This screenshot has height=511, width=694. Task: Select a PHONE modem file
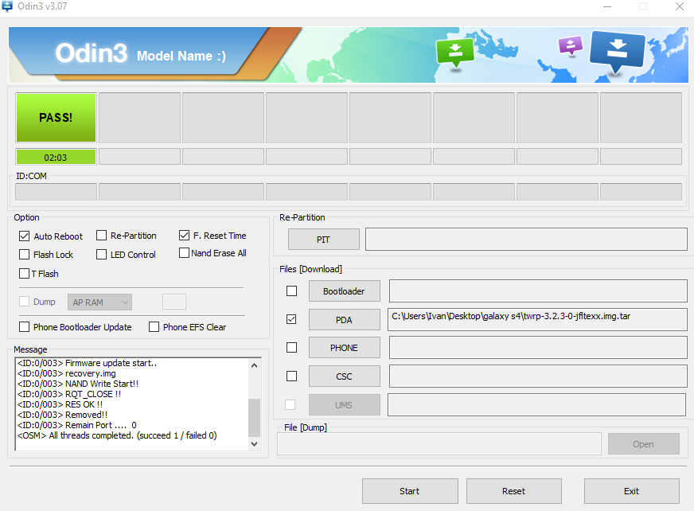(x=345, y=348)
